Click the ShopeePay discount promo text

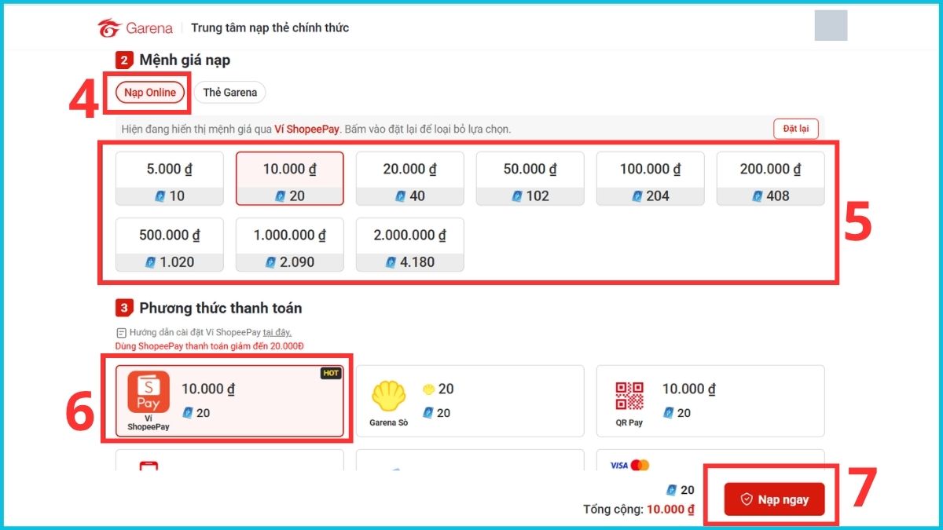pos(209,345)
